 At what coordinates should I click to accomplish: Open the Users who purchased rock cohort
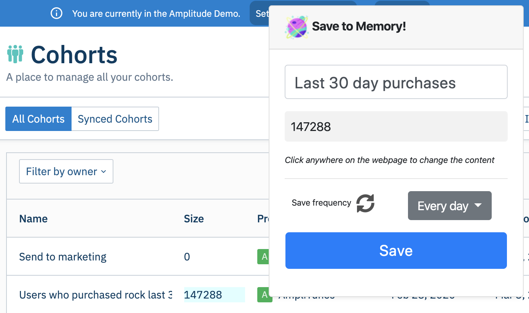coord(96,295)
